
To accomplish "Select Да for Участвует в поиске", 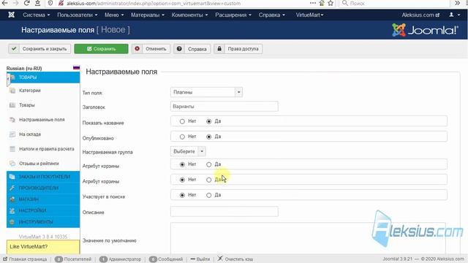I will [208, 195].
